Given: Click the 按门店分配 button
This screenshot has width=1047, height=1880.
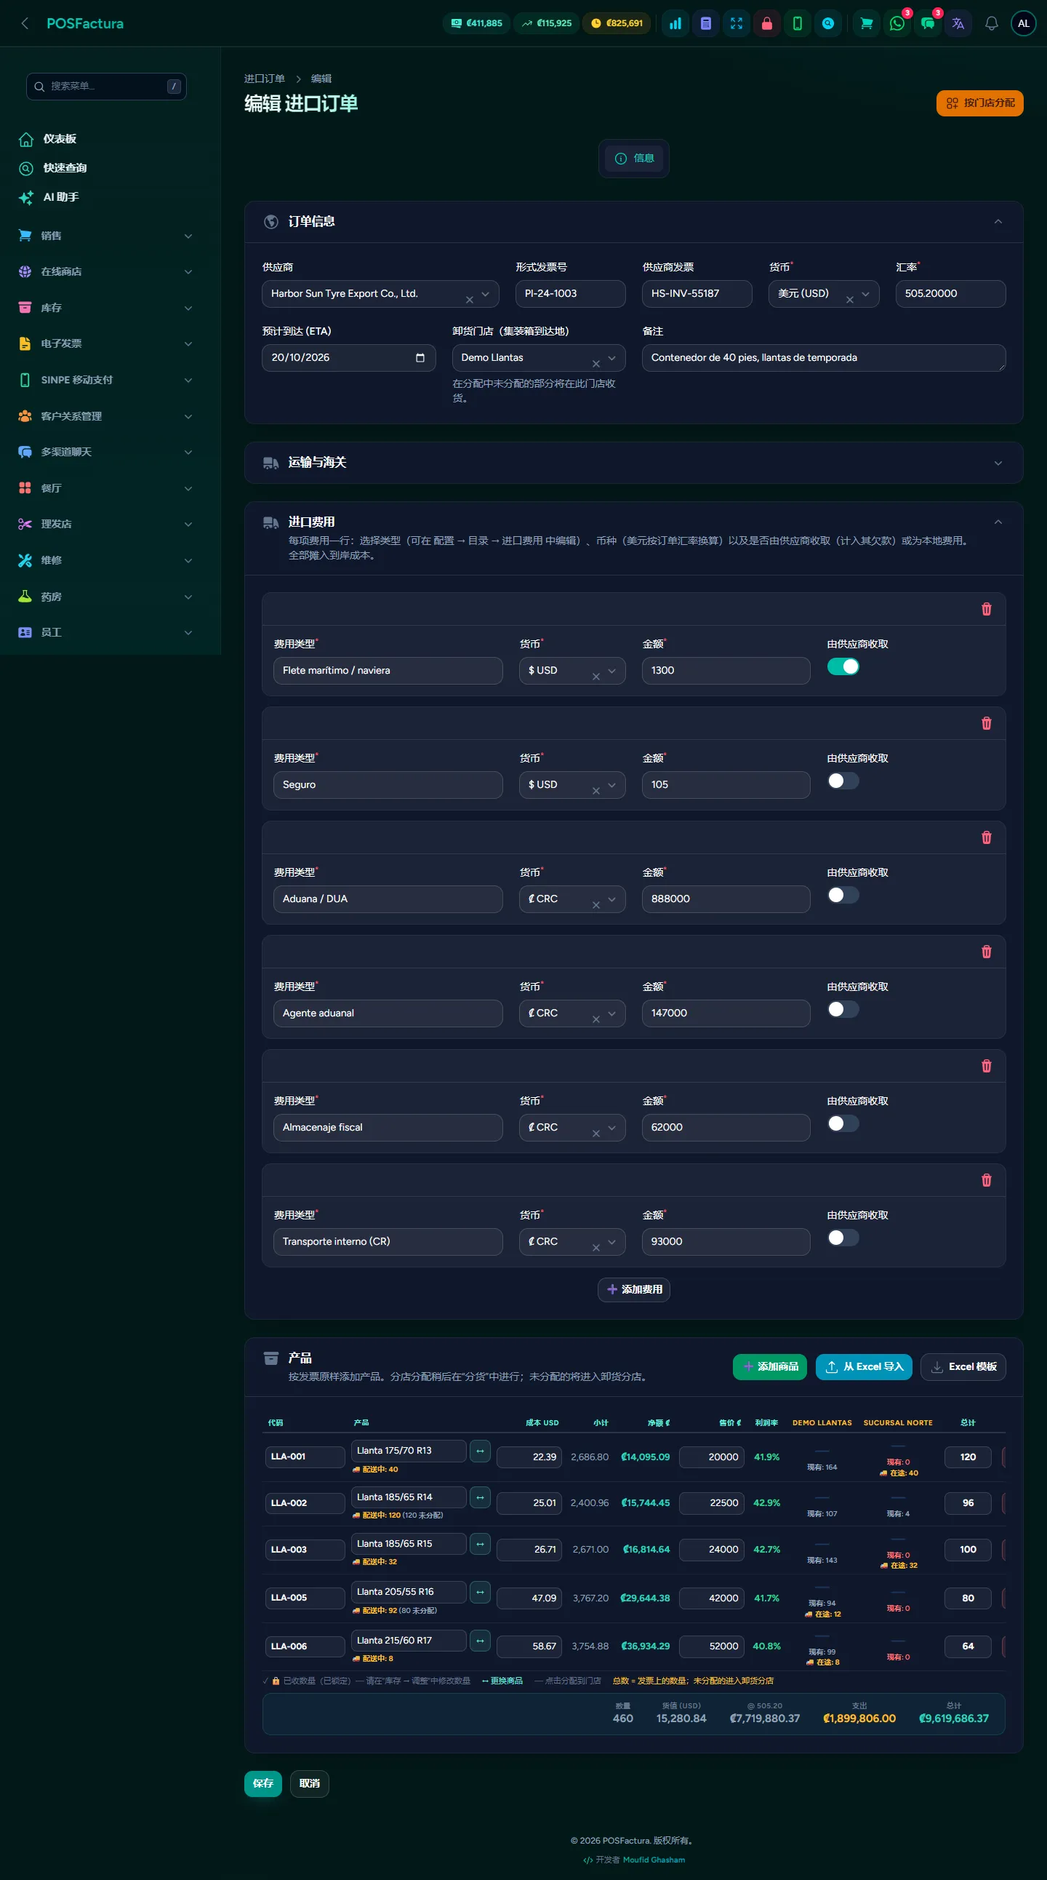Looking at the screenshot, I should click(980, 103).
